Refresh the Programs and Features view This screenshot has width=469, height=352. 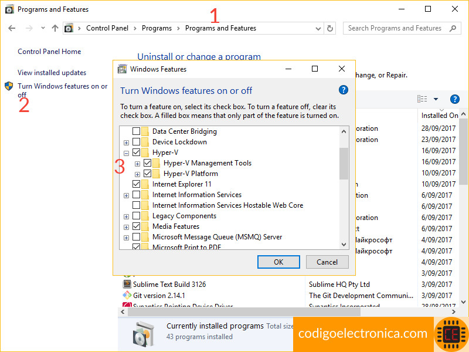click(330, 28)
